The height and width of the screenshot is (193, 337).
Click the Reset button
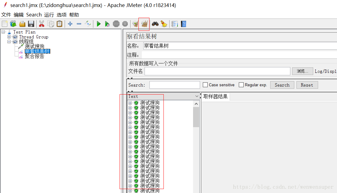307,85
